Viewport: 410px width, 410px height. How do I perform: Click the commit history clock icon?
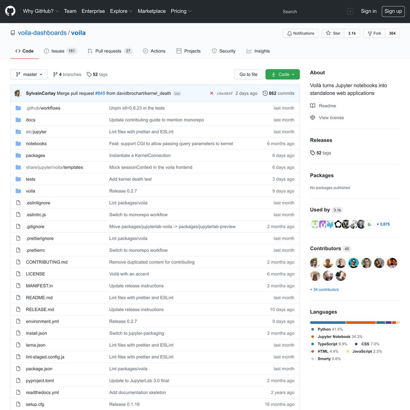[x=265, y=93]
